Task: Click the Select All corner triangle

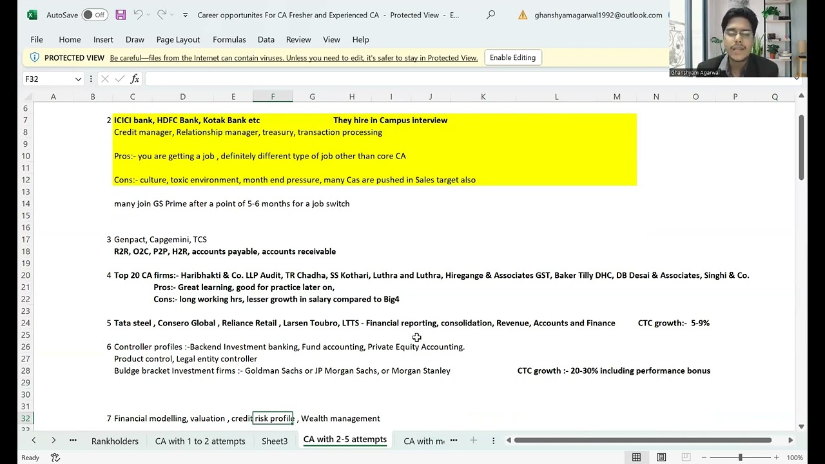Action: (28, 97)
